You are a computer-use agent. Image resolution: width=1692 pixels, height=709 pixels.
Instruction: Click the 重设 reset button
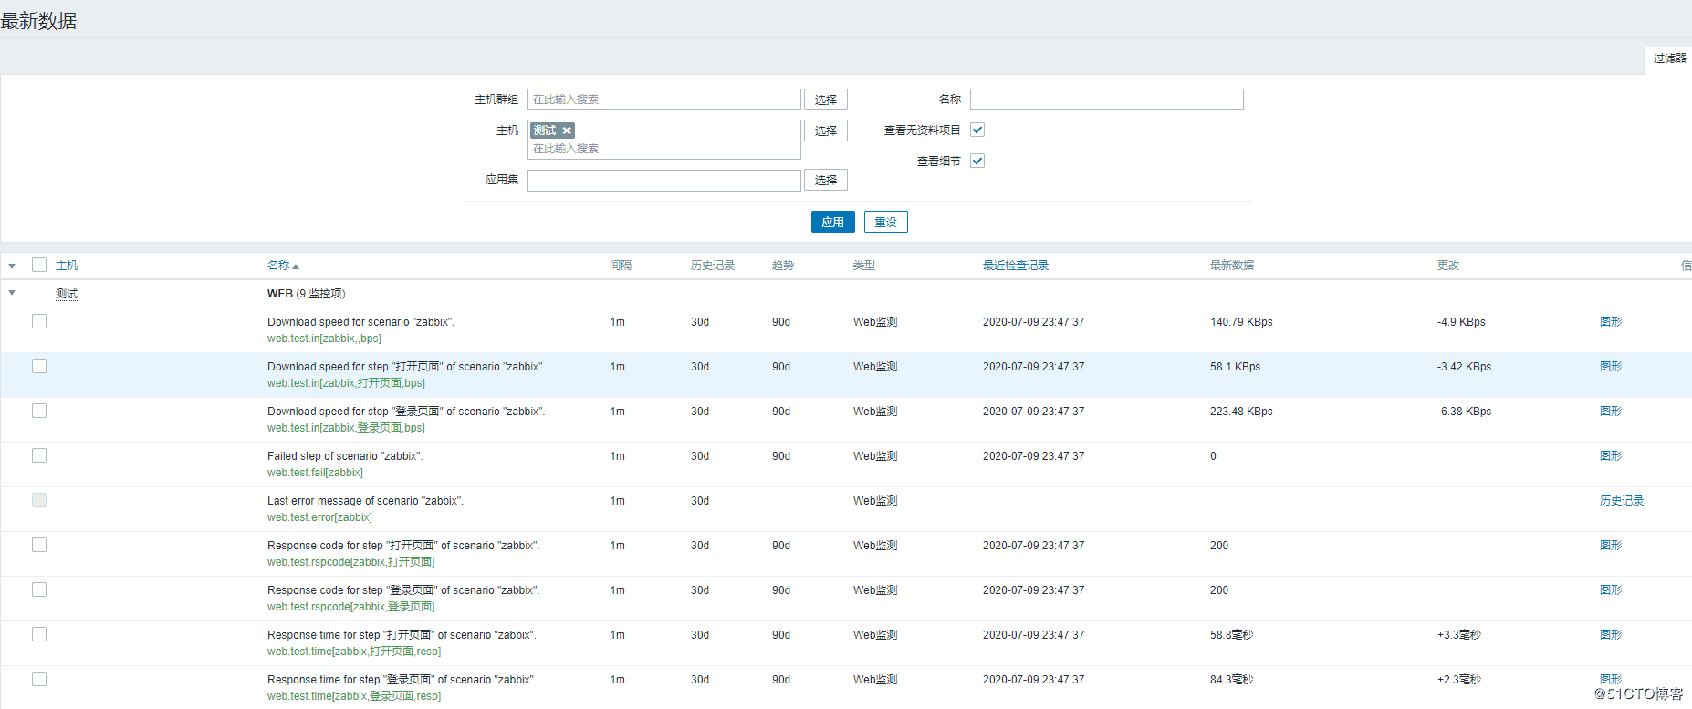point(885,222)
